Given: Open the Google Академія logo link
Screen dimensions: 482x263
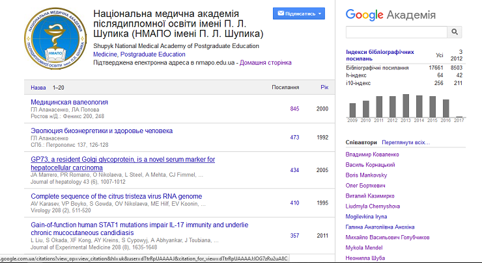Looking at the screenshot, I should (x=390, y=15).
